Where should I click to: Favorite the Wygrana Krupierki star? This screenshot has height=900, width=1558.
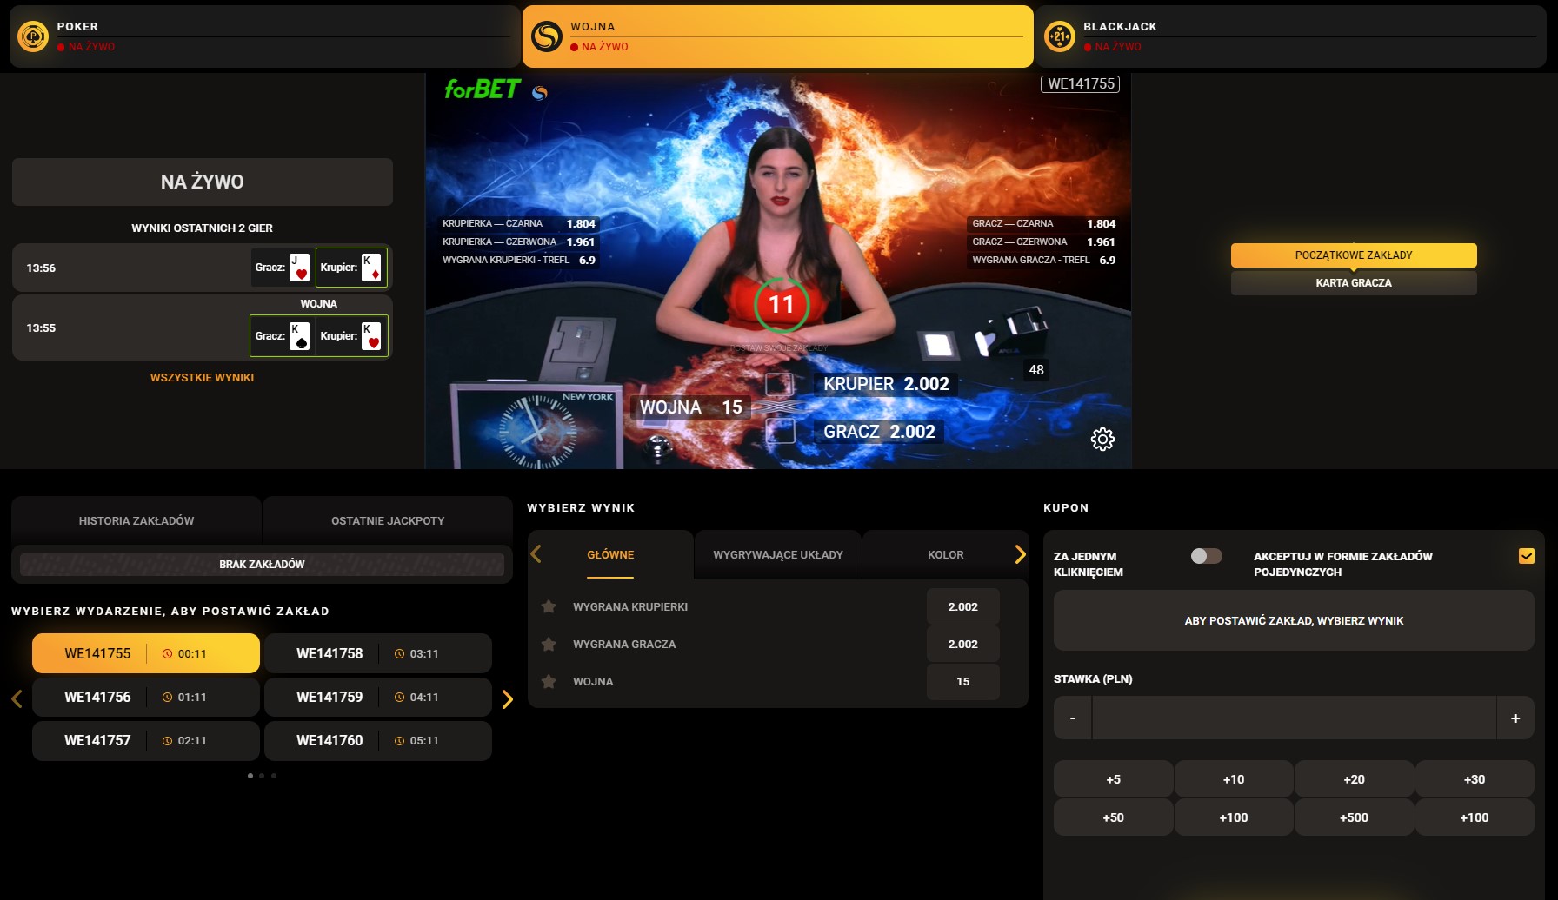pos(549,606)
